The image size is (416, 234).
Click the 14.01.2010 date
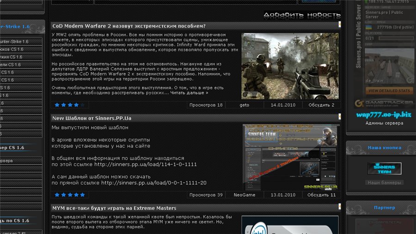tap(283, 105)
